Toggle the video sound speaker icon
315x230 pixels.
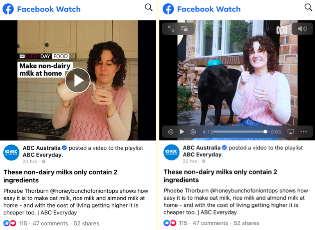[302, 29]
